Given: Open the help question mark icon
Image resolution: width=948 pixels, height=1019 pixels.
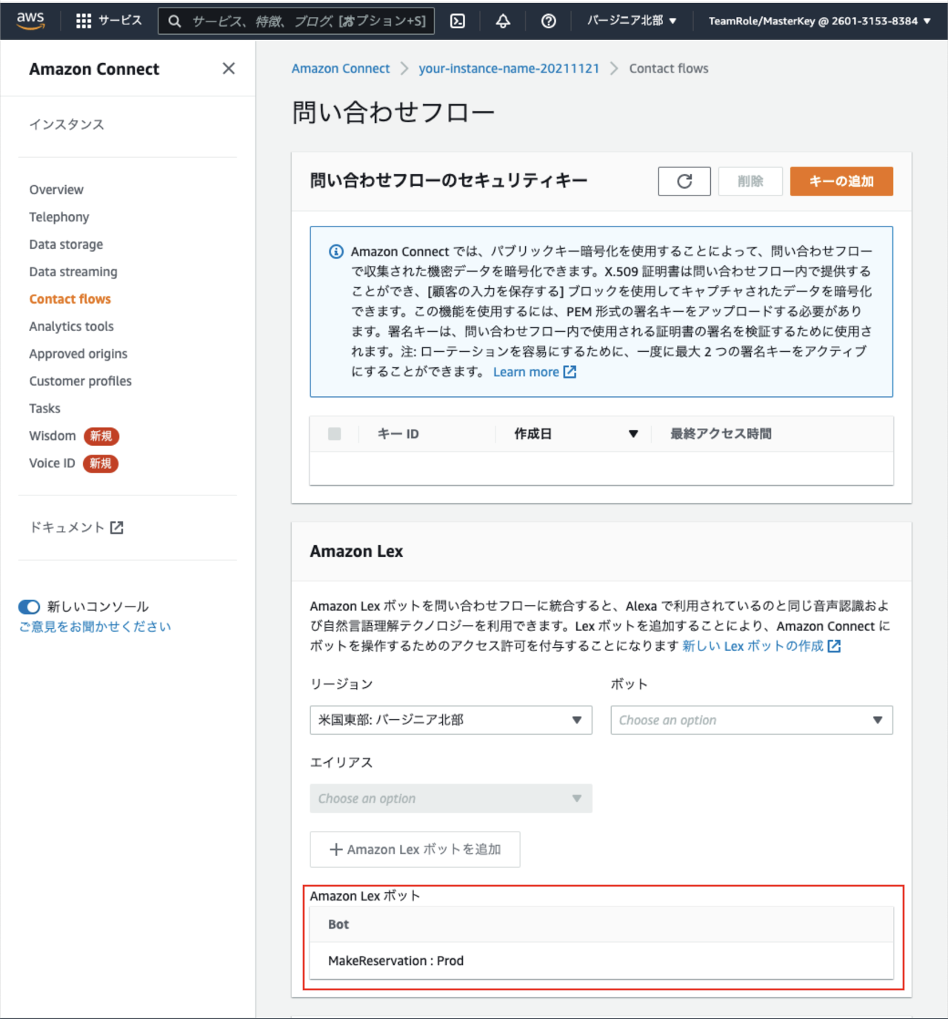Looking at the screenshot, I should 548,21.
